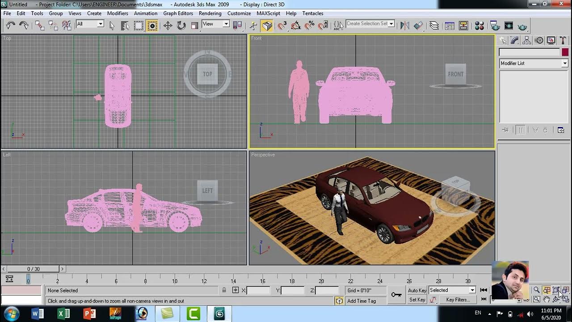
Task: Toggle Set Key mode
Action: pyautogui.click(x=417, y=300)
